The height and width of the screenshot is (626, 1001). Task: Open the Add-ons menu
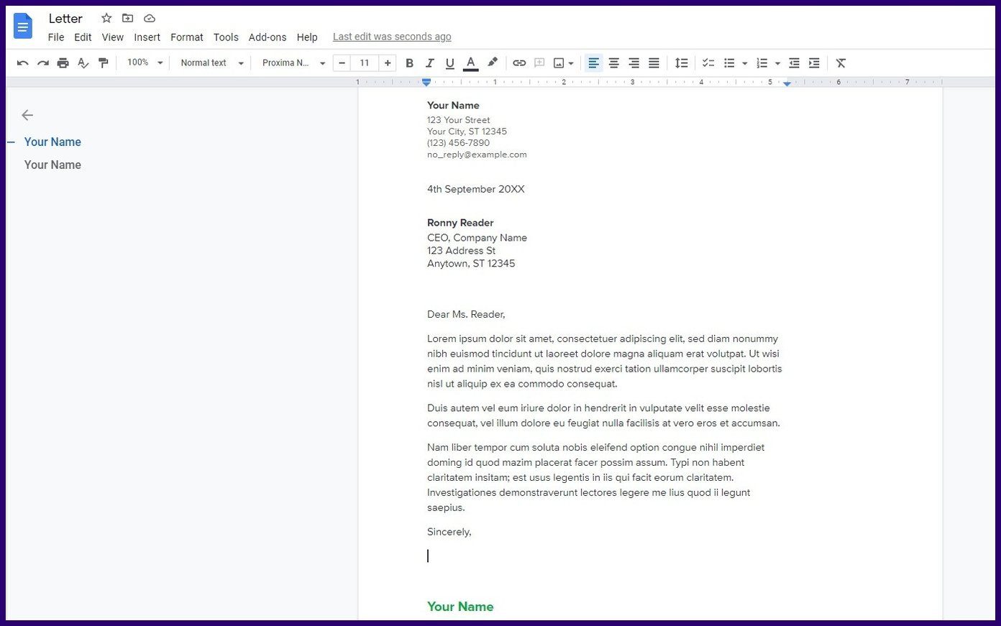[268, 37]
